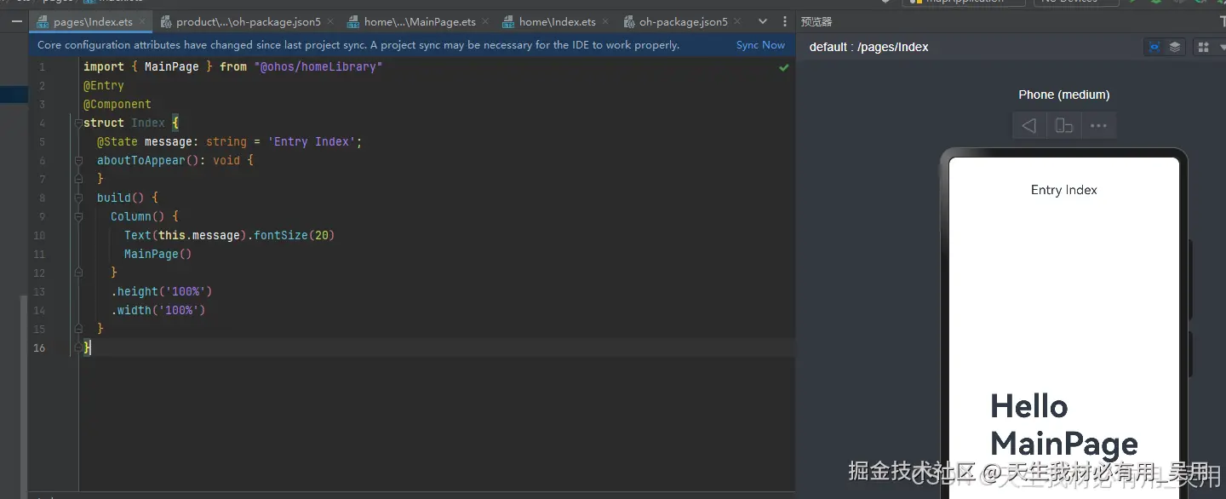
Task: Open the multi-device grid profile icon
Action: pyautogui.click(x=1203, y=48)
